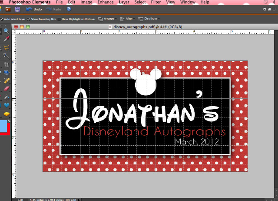Click the 44% zoom level field
Screen dimensions: 278x201
pyautogui.click(x=20, y=200)
